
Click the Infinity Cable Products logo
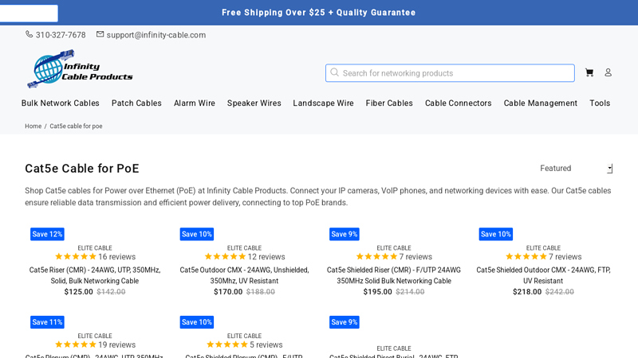[79, 68]
